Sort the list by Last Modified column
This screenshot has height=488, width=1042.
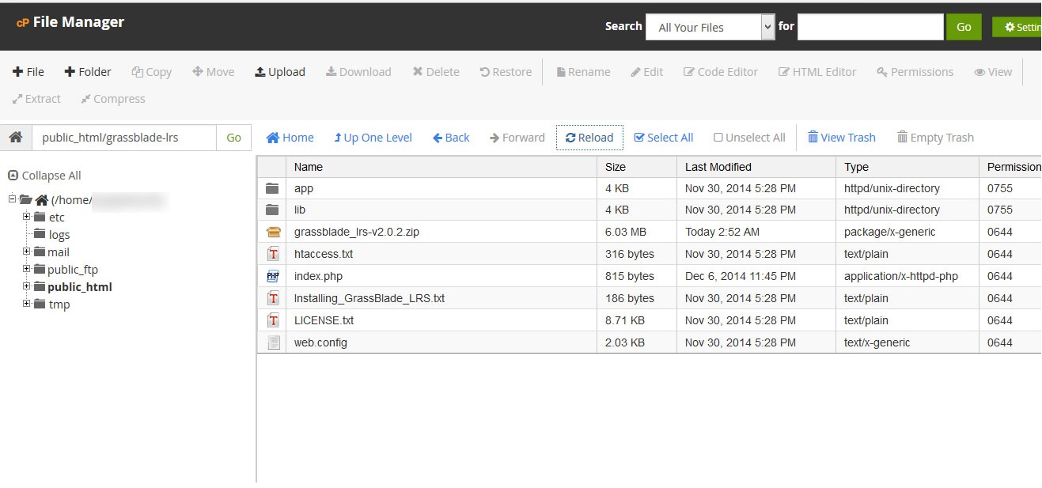[718, 167]
